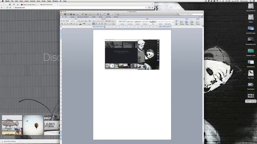The width and height of the screenshot is (257, 144).
Task: Insert a Text Box from the ribbon
Action: pyautogui.click(x=182, y=22)
